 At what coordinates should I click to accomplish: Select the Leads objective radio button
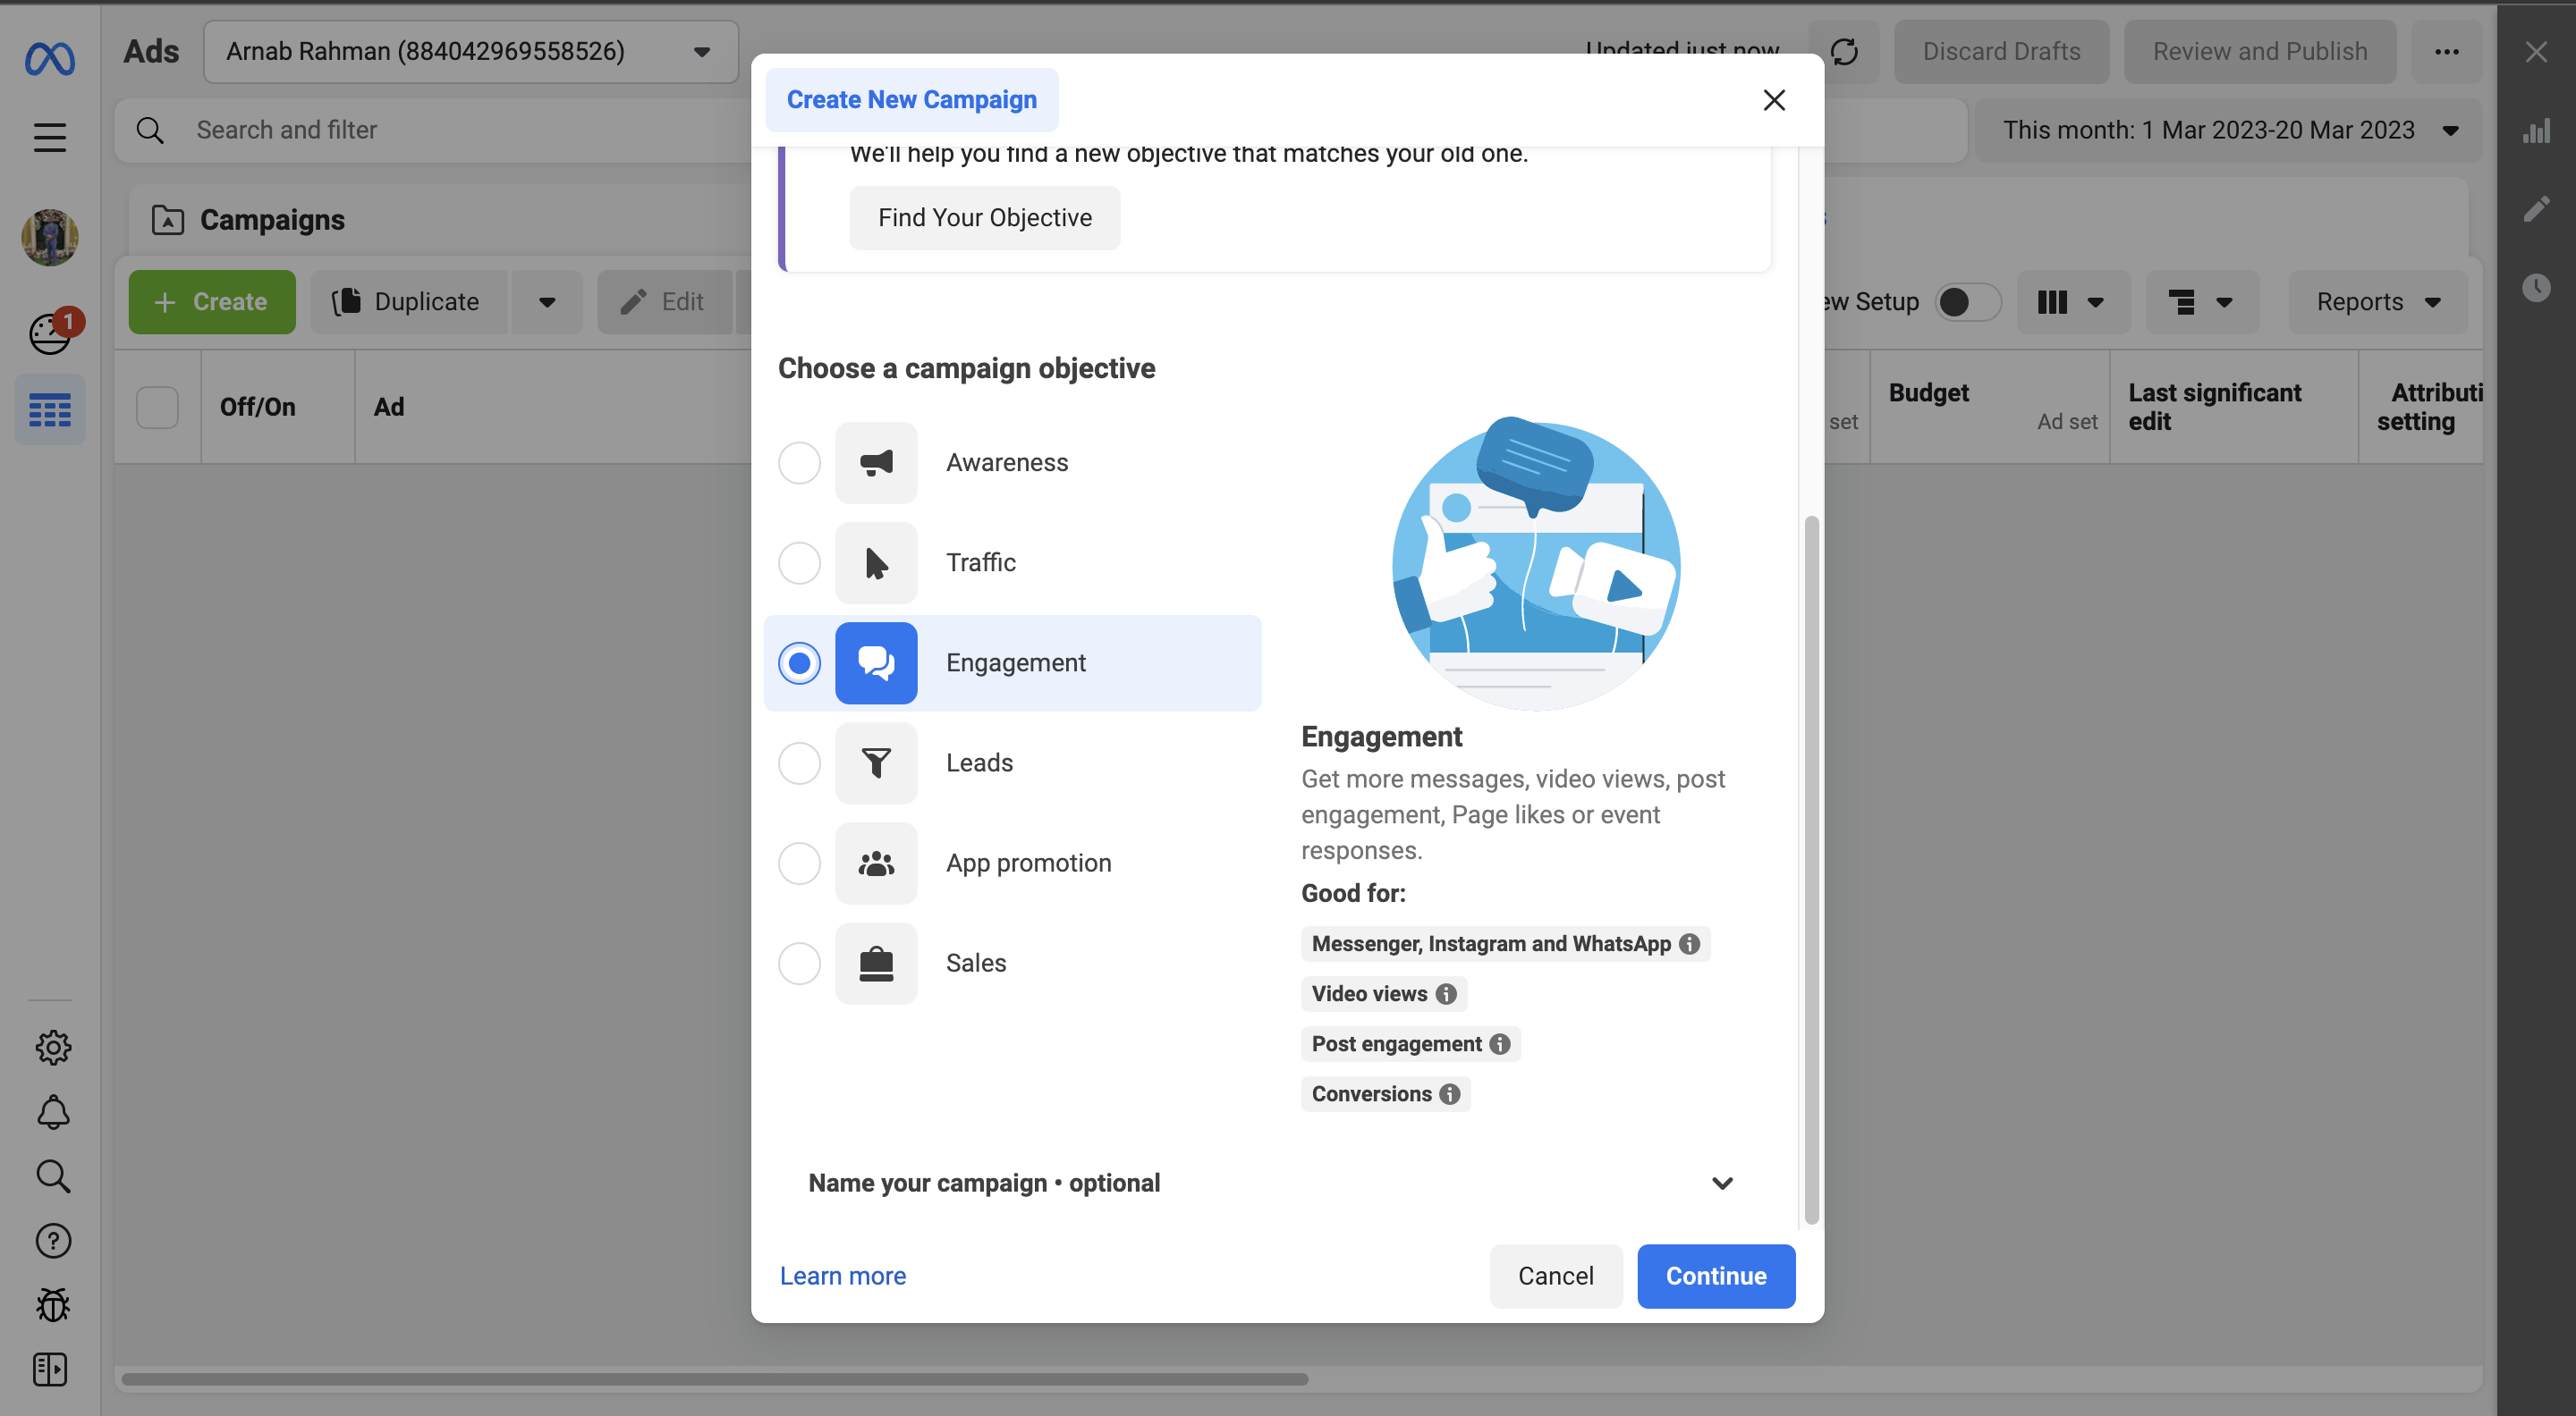tap(799, 763)
